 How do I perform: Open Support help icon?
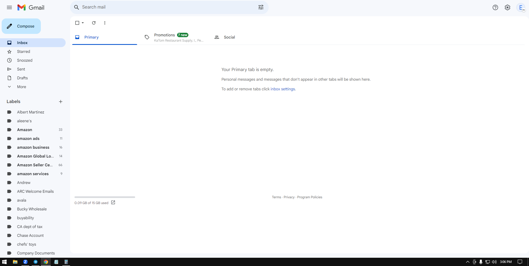point(495,7)
